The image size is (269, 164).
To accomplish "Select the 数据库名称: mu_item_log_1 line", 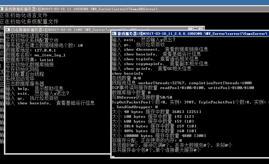I will (36, 55).
